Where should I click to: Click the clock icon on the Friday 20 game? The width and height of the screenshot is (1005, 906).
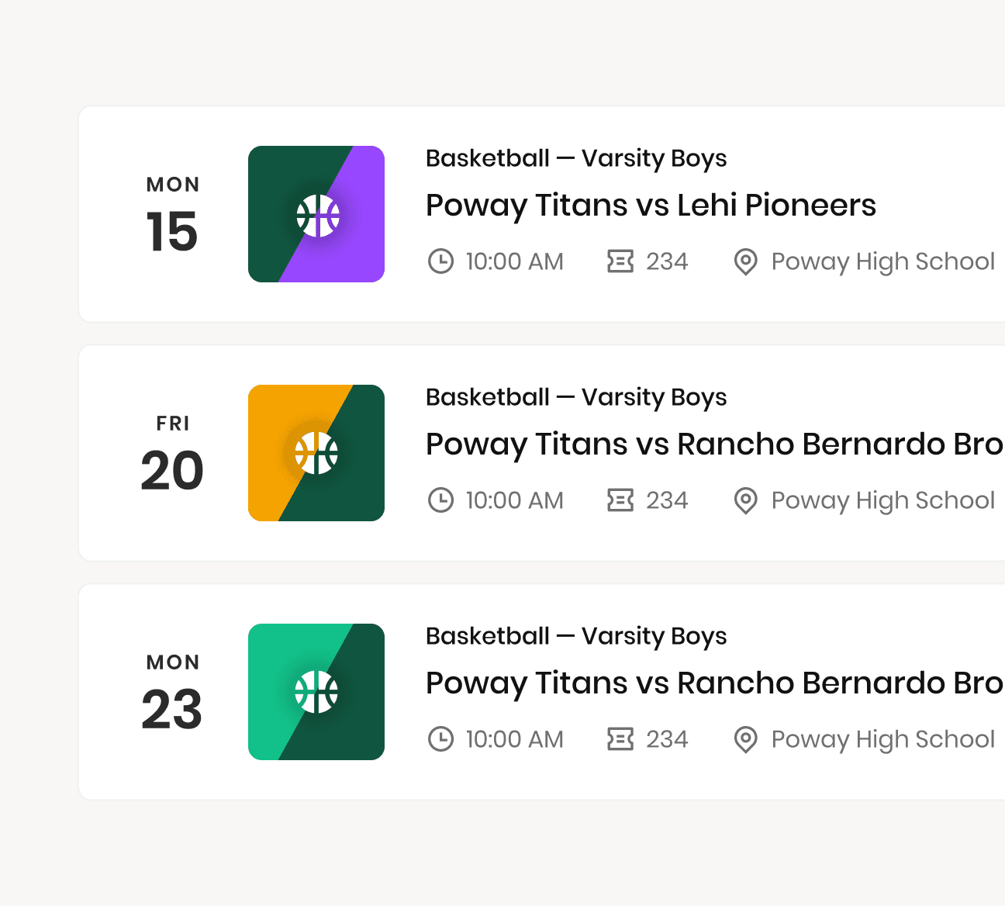pyautogui.click(x=440, y=500)
